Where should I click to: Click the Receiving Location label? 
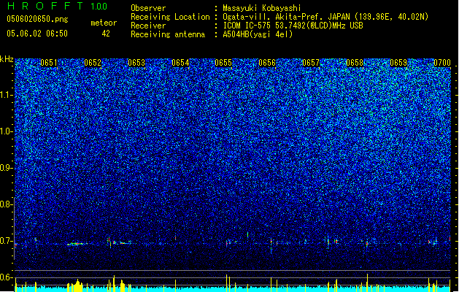click(170, 17)
